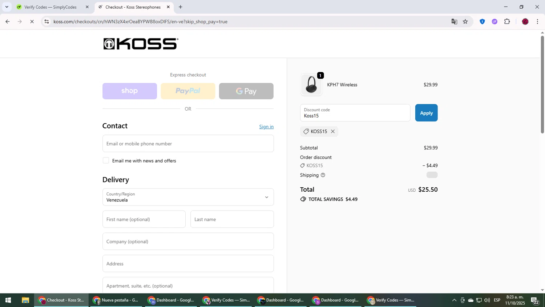Open the Windows Start menu
The image size is (545, 307).
click(x=8, y=300)
